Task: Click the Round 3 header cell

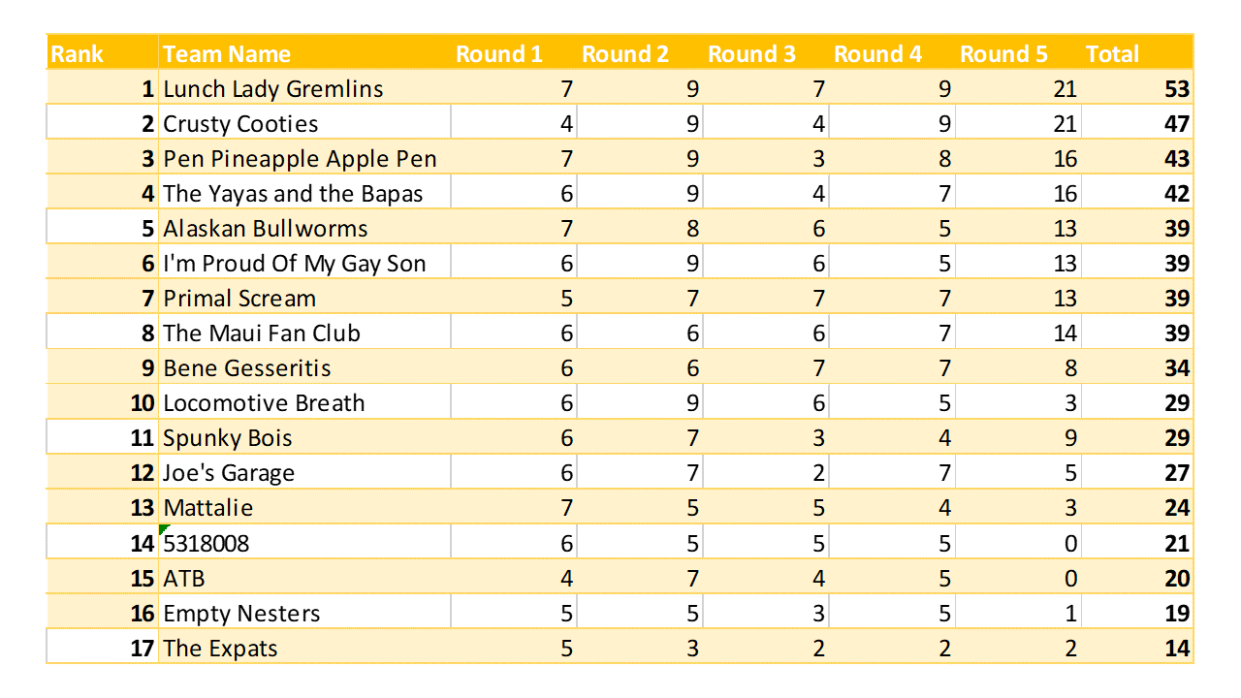Action: (751, 54)
